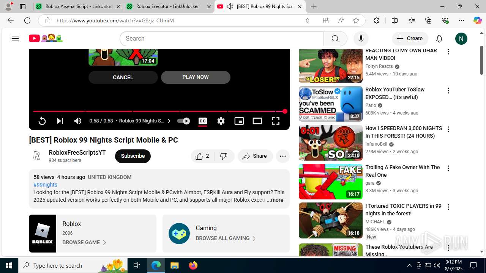Add this page to favorites star
The image size is (486, 273).
tap(356, 20)
